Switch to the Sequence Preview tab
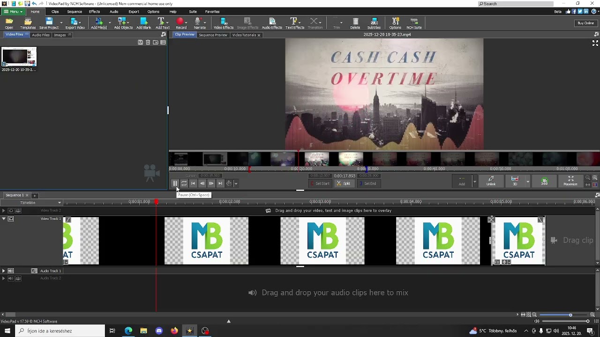Screen dimensions: 600x337 [x=213, y=35]
